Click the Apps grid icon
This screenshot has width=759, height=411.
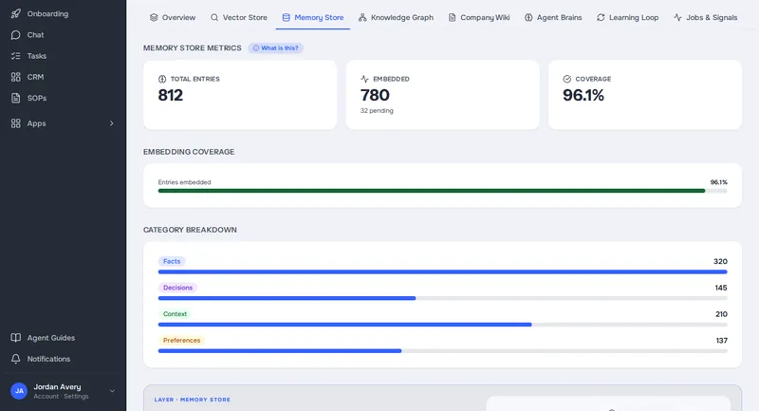(16, 123)
